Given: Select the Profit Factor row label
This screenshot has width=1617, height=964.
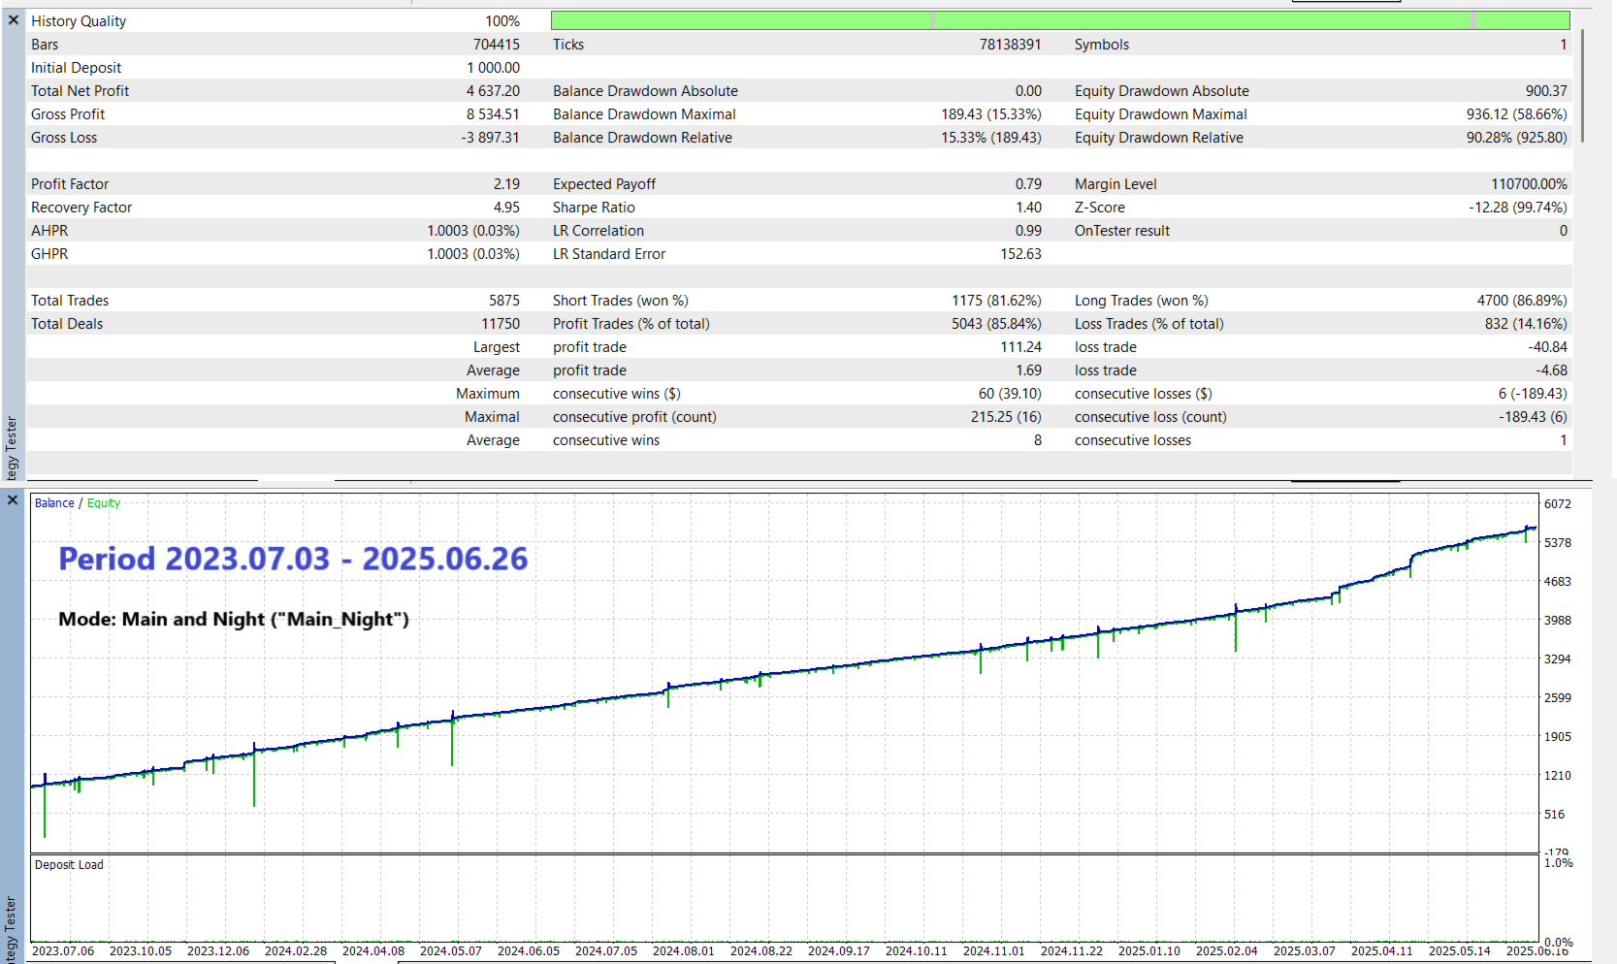Looking at the screenshot, I should pyautogui.click(x=70, y=184).
